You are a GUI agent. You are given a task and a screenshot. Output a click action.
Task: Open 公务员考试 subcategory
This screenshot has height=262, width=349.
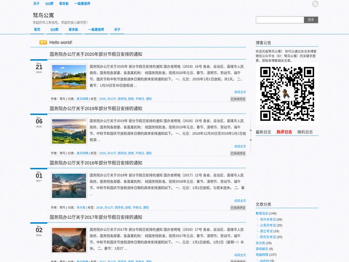coord(268,225)
